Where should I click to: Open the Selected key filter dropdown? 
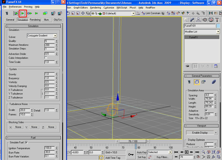[160, 152]
